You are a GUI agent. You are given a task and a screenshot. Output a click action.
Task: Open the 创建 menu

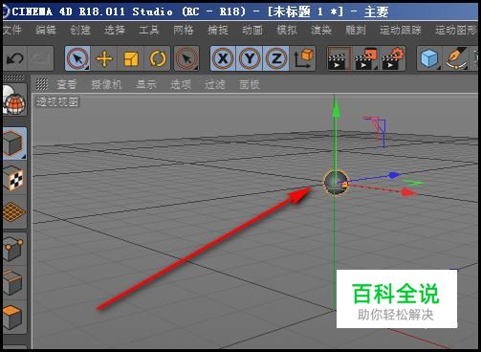80,31
